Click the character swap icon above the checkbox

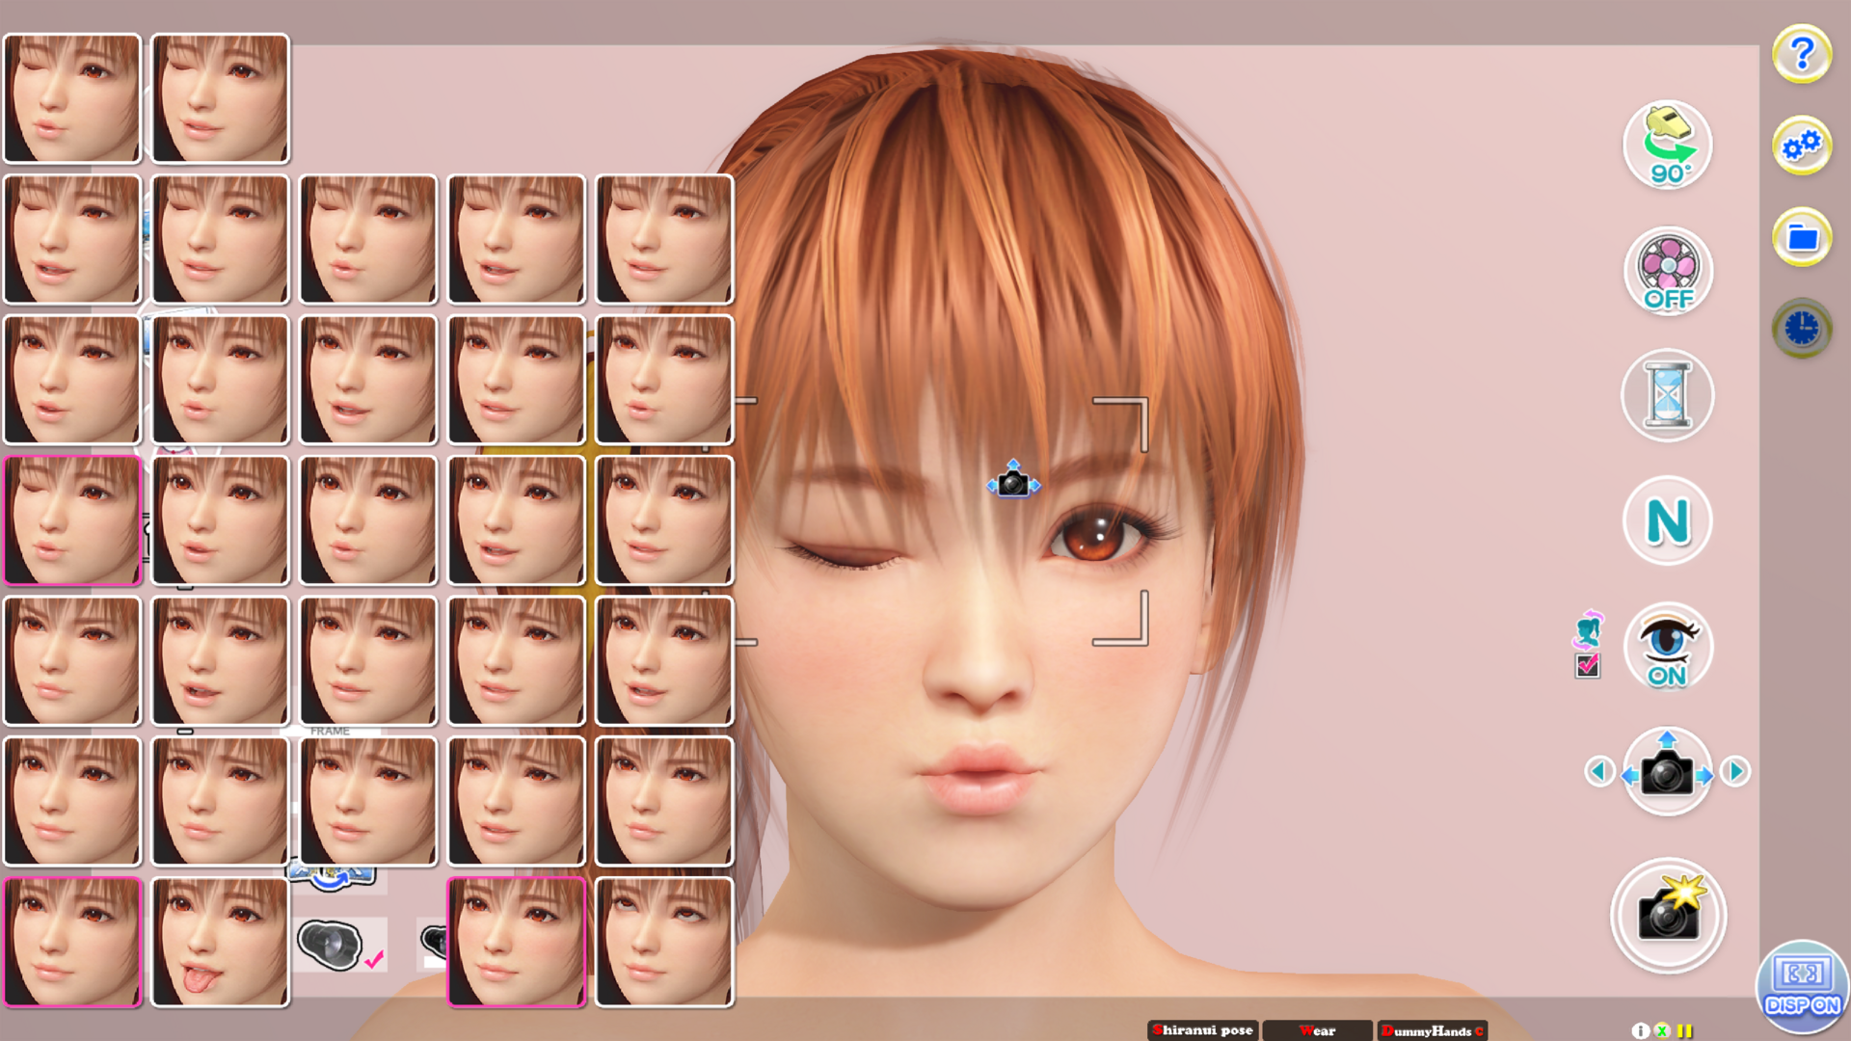1588,630
